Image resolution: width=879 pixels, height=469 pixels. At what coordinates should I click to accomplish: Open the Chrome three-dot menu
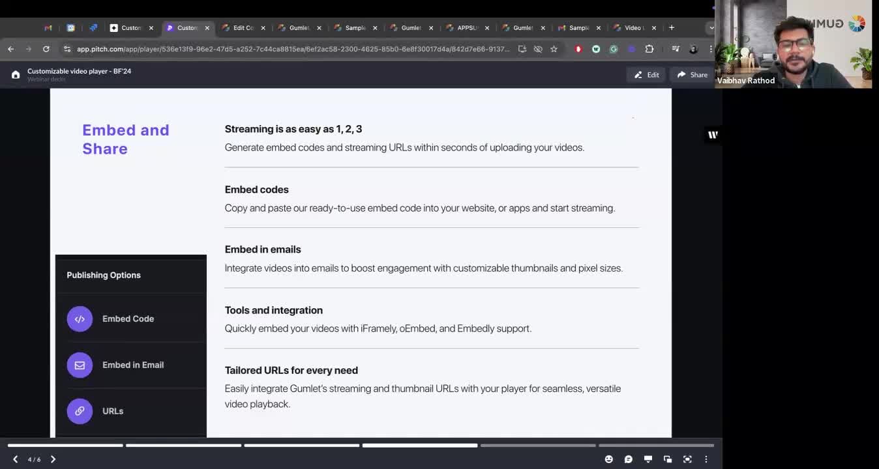pyautogui.click(x=711, y=49)
